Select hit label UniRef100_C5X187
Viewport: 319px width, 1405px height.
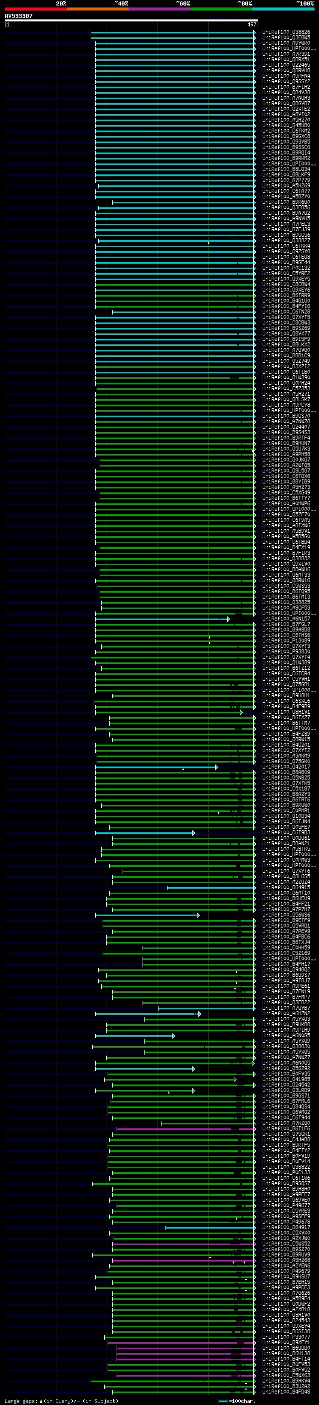286,788
